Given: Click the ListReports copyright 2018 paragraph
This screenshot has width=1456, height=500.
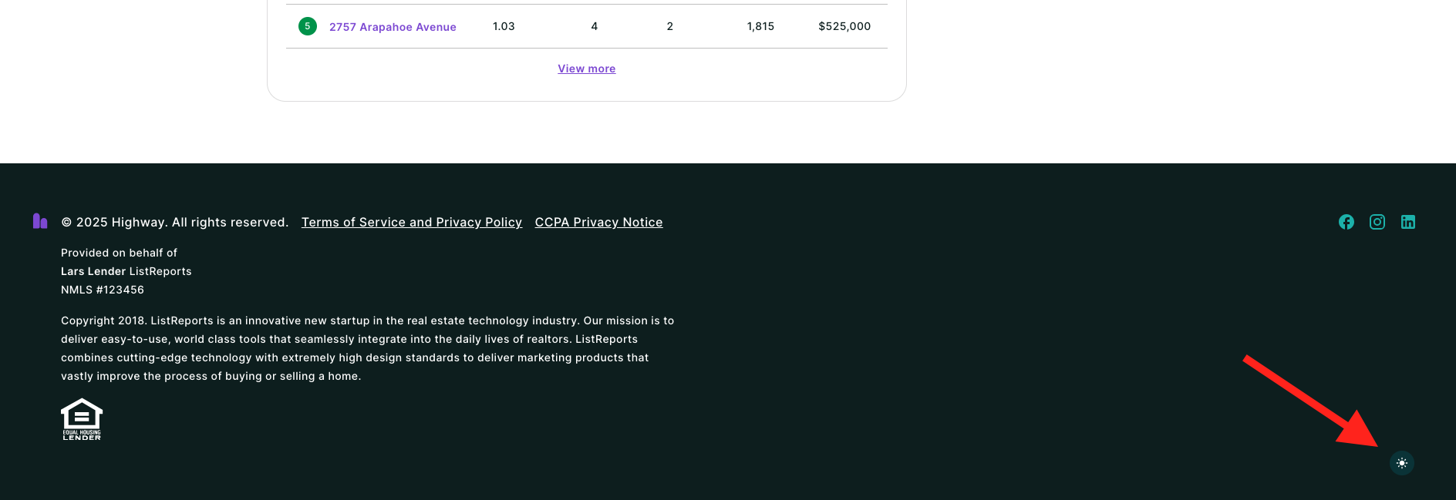Looking at the screenshot, I should (x=367, y=348).
